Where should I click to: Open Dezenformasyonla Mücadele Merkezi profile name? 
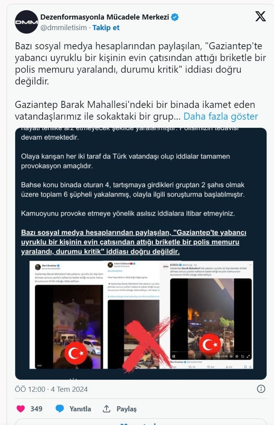click(x=105, y=17)
